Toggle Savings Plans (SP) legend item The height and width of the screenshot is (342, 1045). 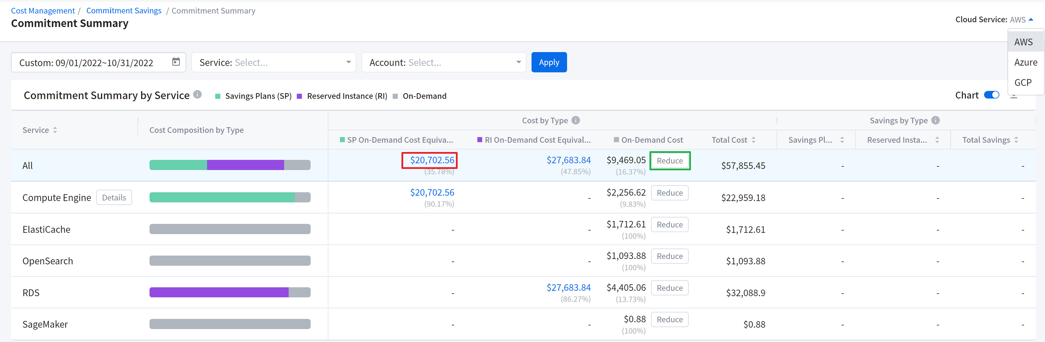point(253,96)
